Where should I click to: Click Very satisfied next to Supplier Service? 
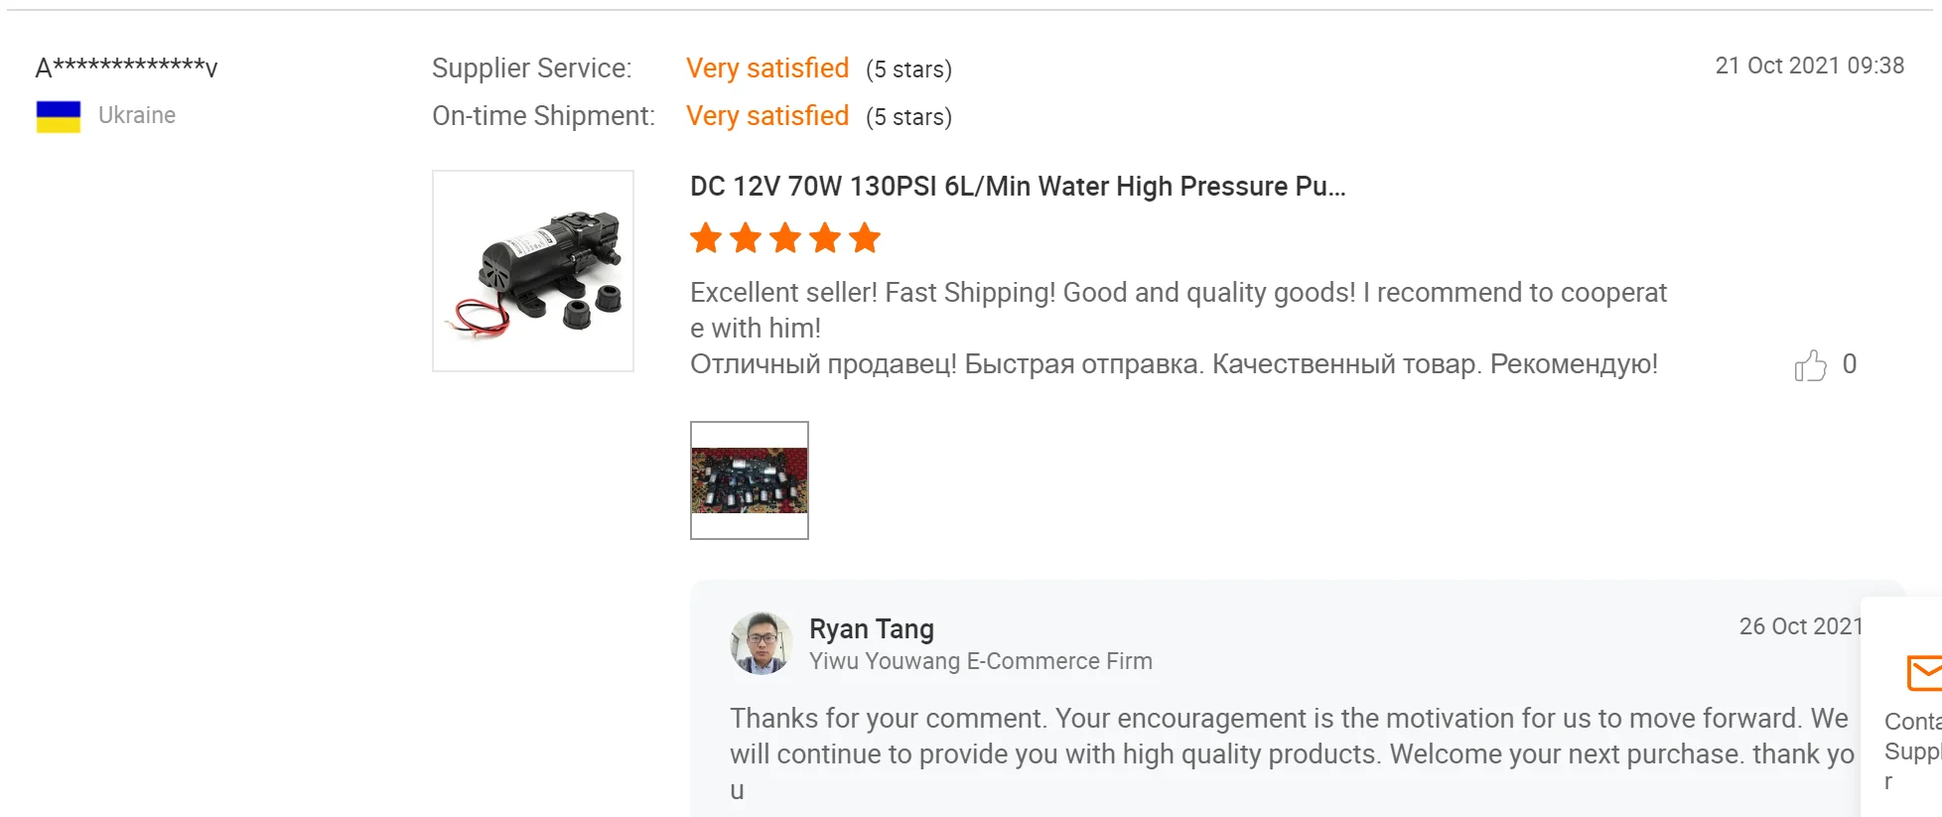pyautogui.click(x=767, y=68)
